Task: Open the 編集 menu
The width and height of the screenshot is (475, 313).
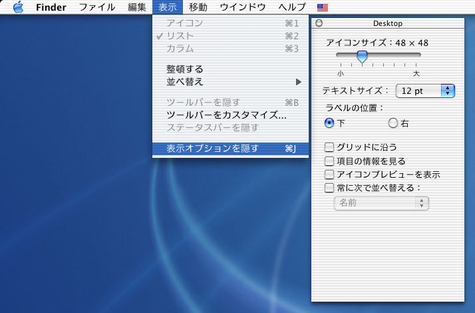Action: pyautogui.click(x=136, y=7)
